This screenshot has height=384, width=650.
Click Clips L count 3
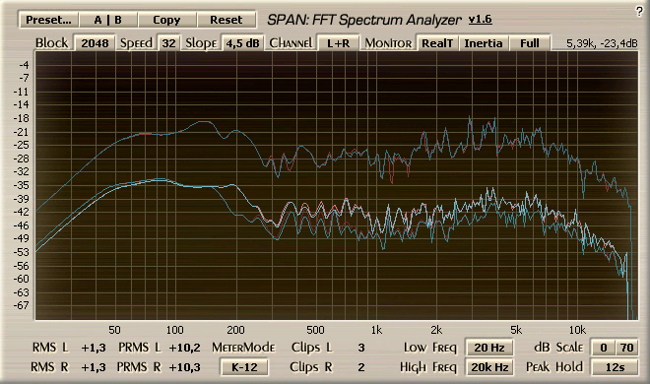point(361,348)
